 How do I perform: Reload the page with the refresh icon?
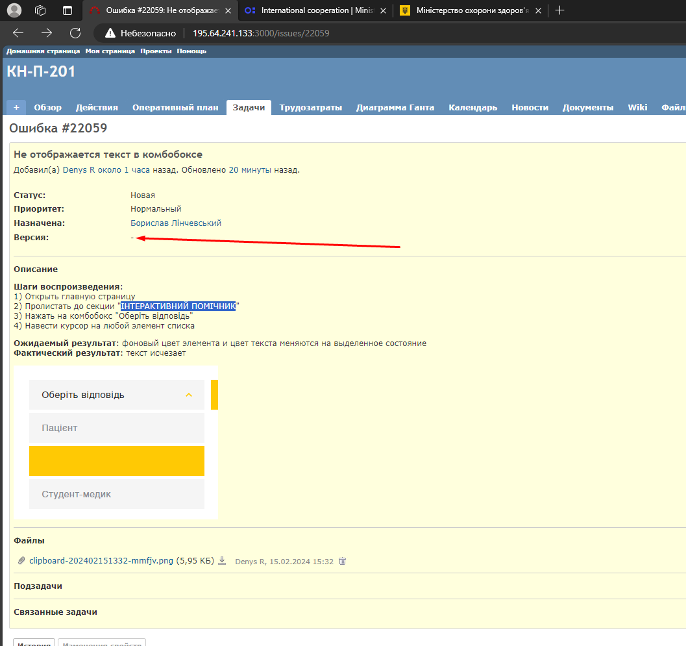[x=75, y=33]
